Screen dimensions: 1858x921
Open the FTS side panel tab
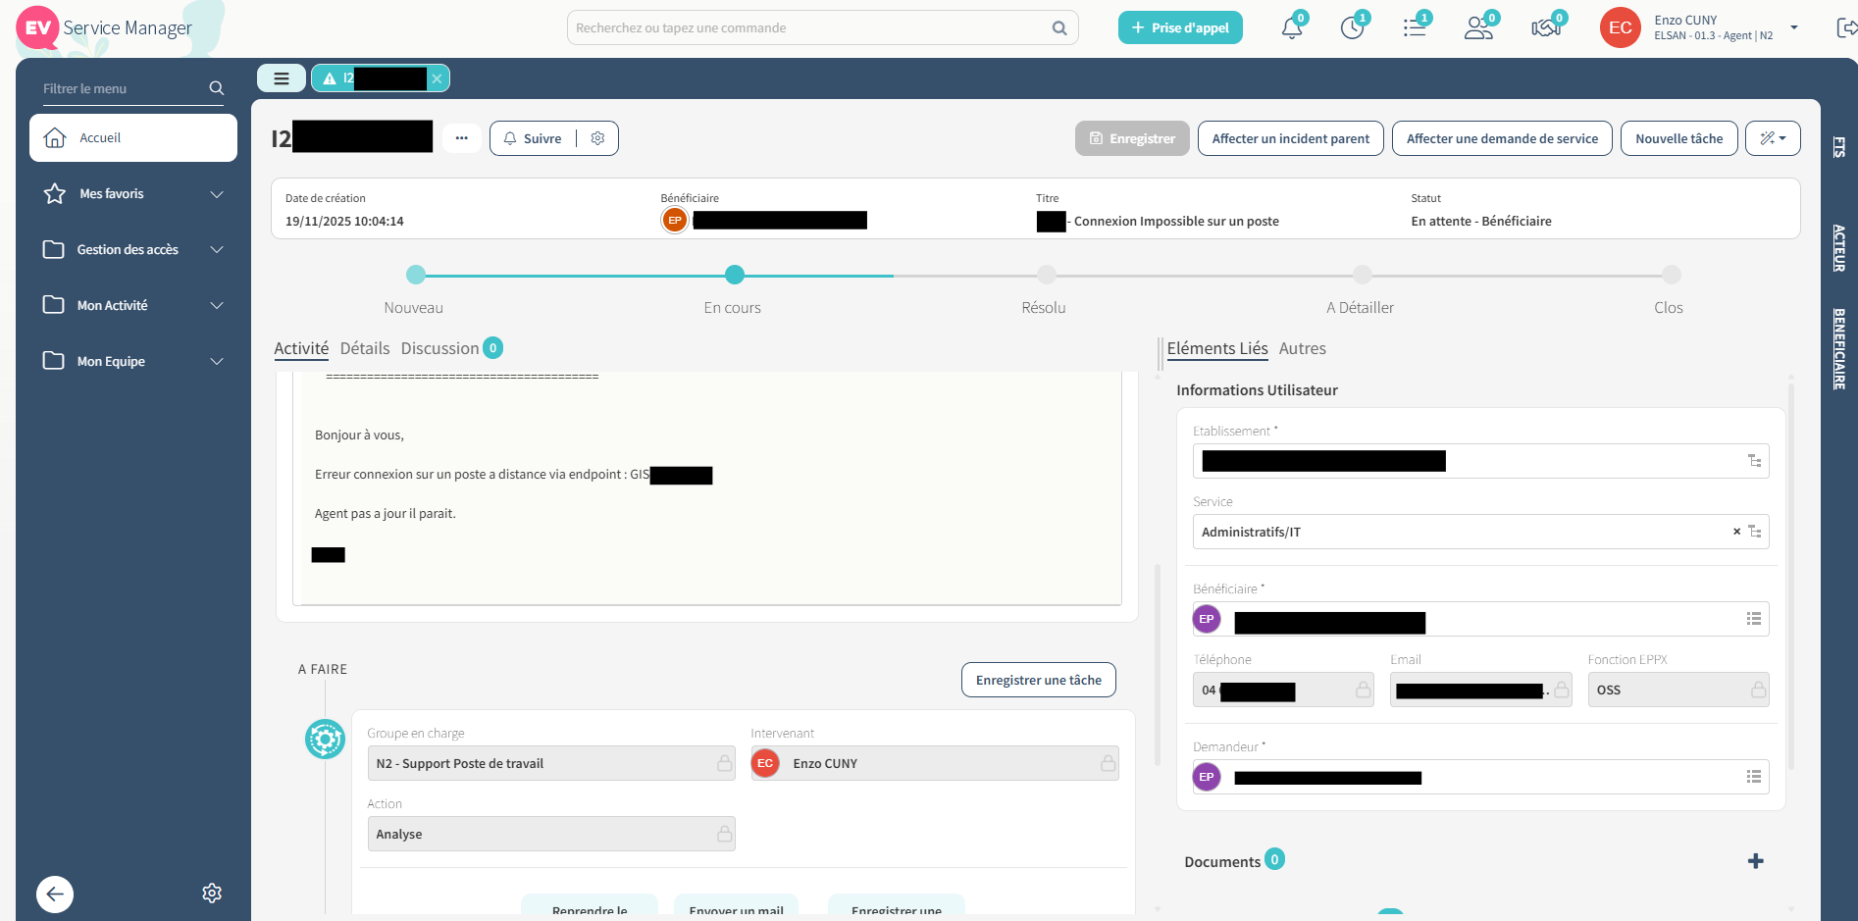pyautogui.click(x=1839, y=147)
